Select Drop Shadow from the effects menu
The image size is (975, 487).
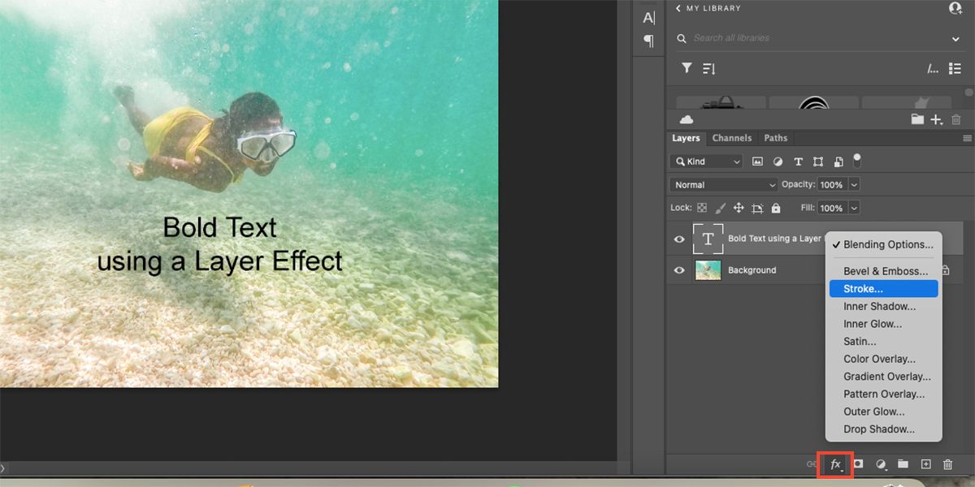(x=878, y=429)
